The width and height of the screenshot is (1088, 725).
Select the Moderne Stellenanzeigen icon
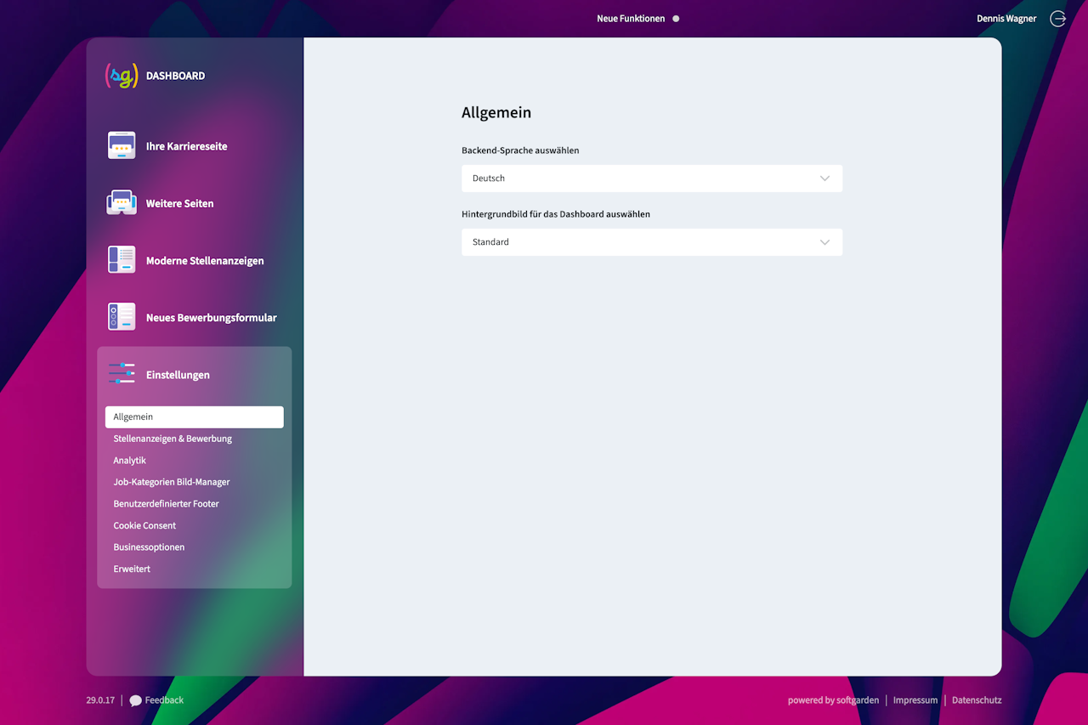(x=122, y=260)
